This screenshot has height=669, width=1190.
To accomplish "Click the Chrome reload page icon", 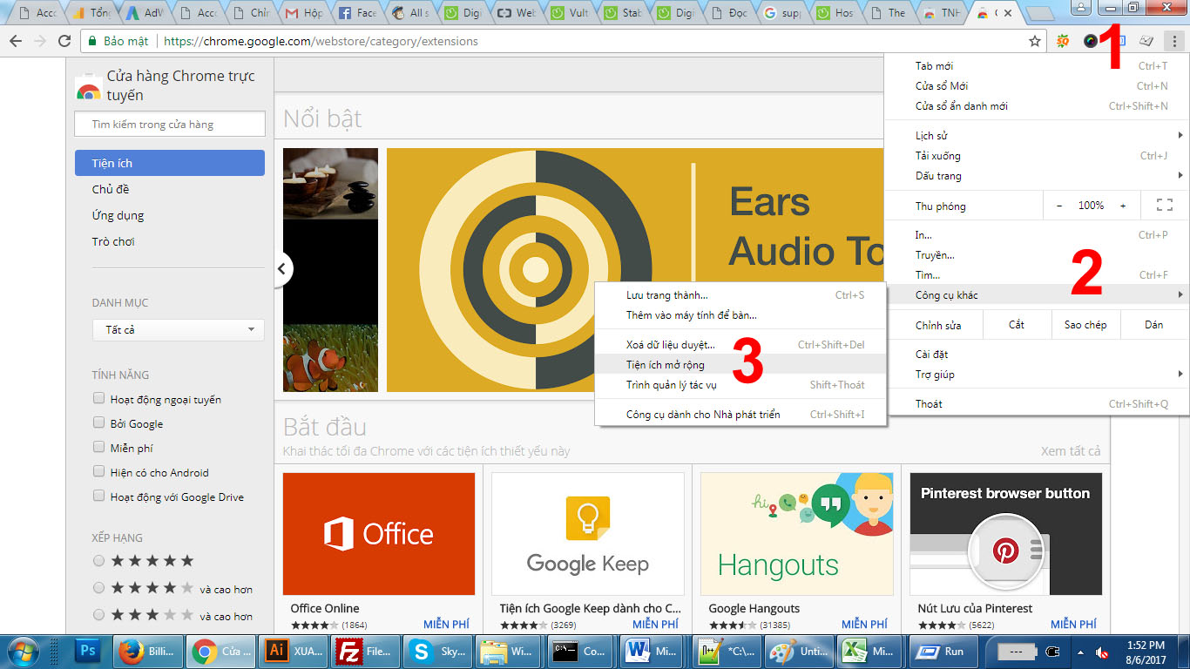I will coord(64,41).
